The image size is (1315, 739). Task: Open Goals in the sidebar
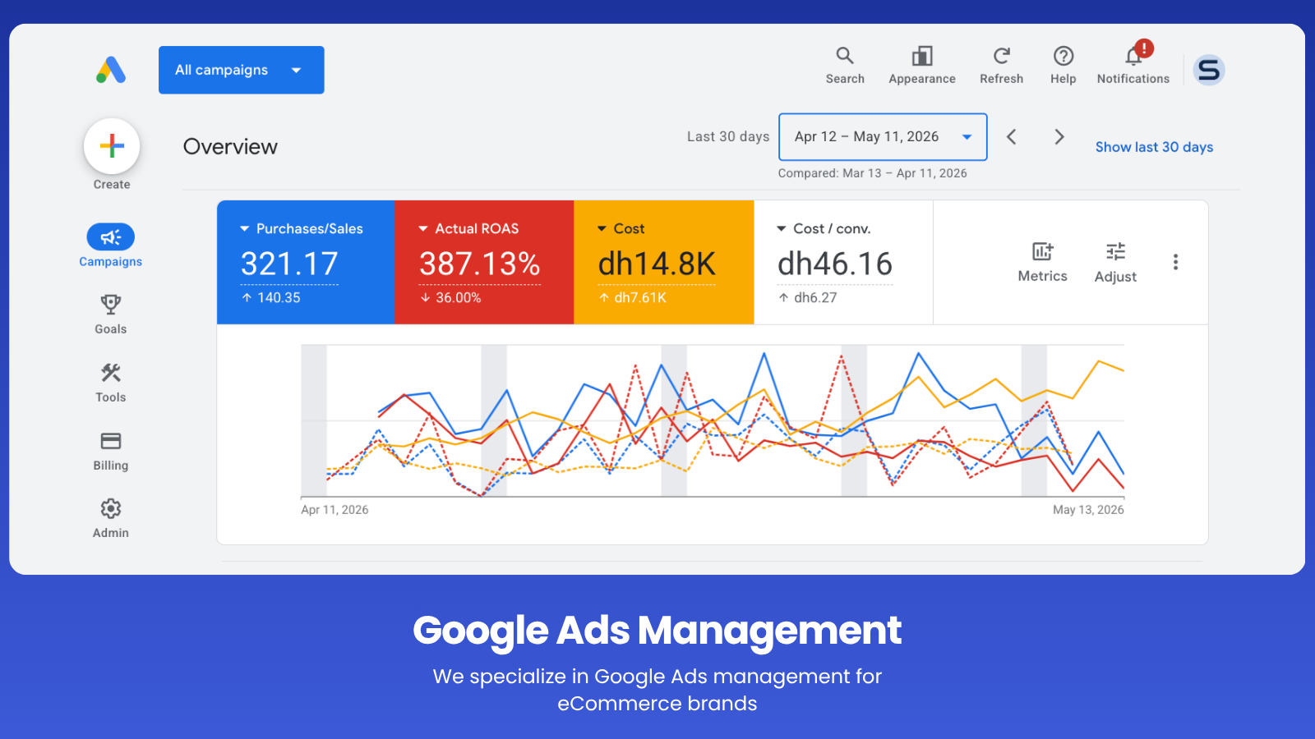pos(111,314)
